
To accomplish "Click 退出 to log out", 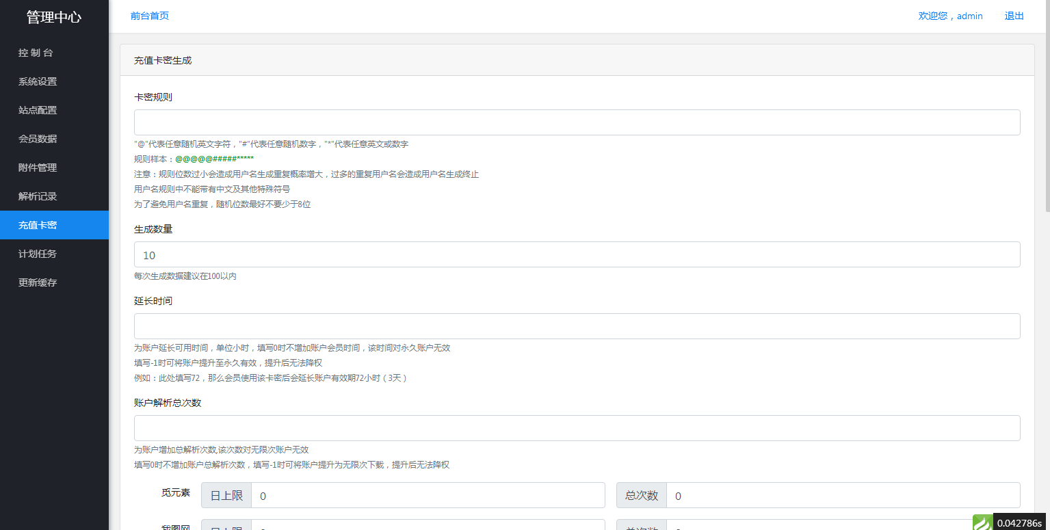I will click(x=1014, y=15).
